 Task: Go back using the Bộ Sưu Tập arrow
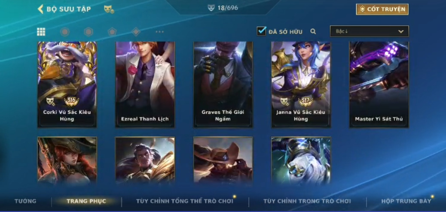click(x=40, y=9)
